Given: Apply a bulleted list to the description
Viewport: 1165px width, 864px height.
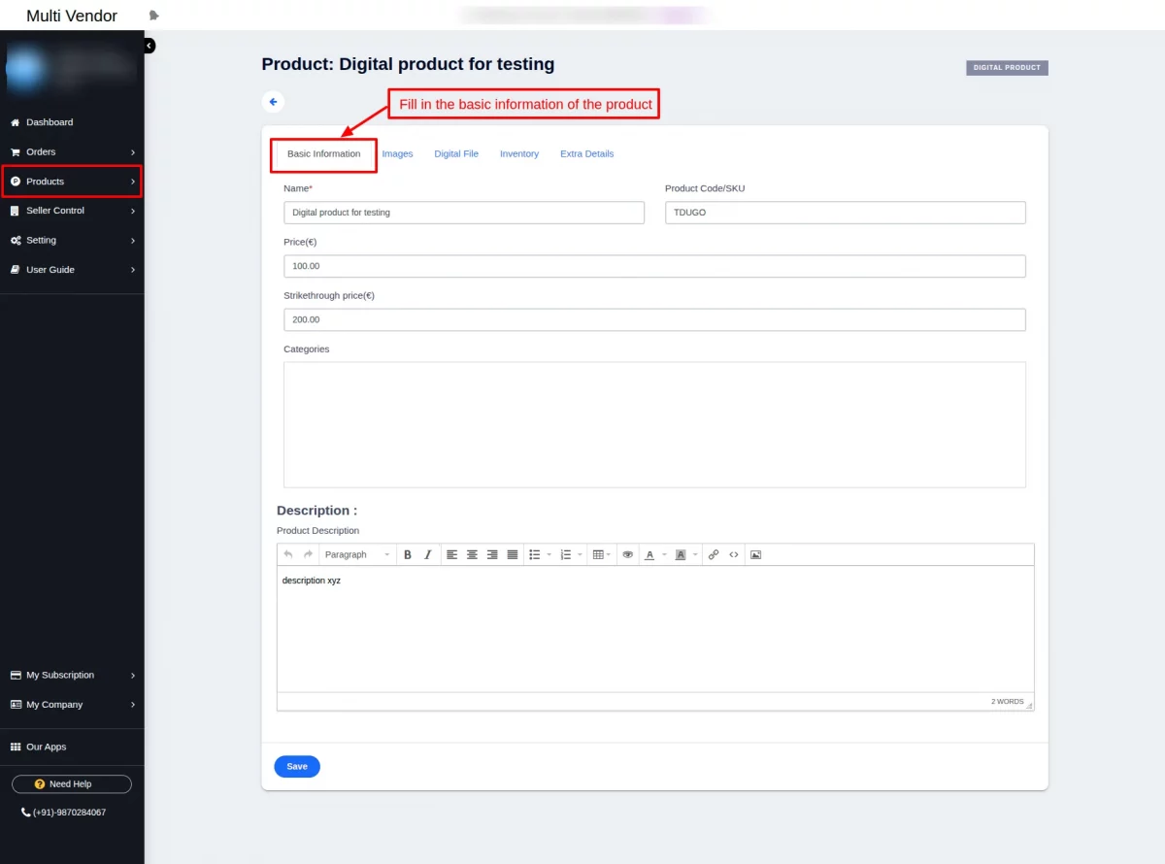Looking at the screenshot, I should 534,554.
